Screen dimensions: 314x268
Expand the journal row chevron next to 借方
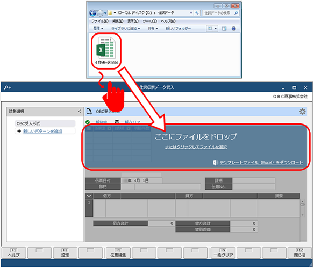click(x=89, y=196)
